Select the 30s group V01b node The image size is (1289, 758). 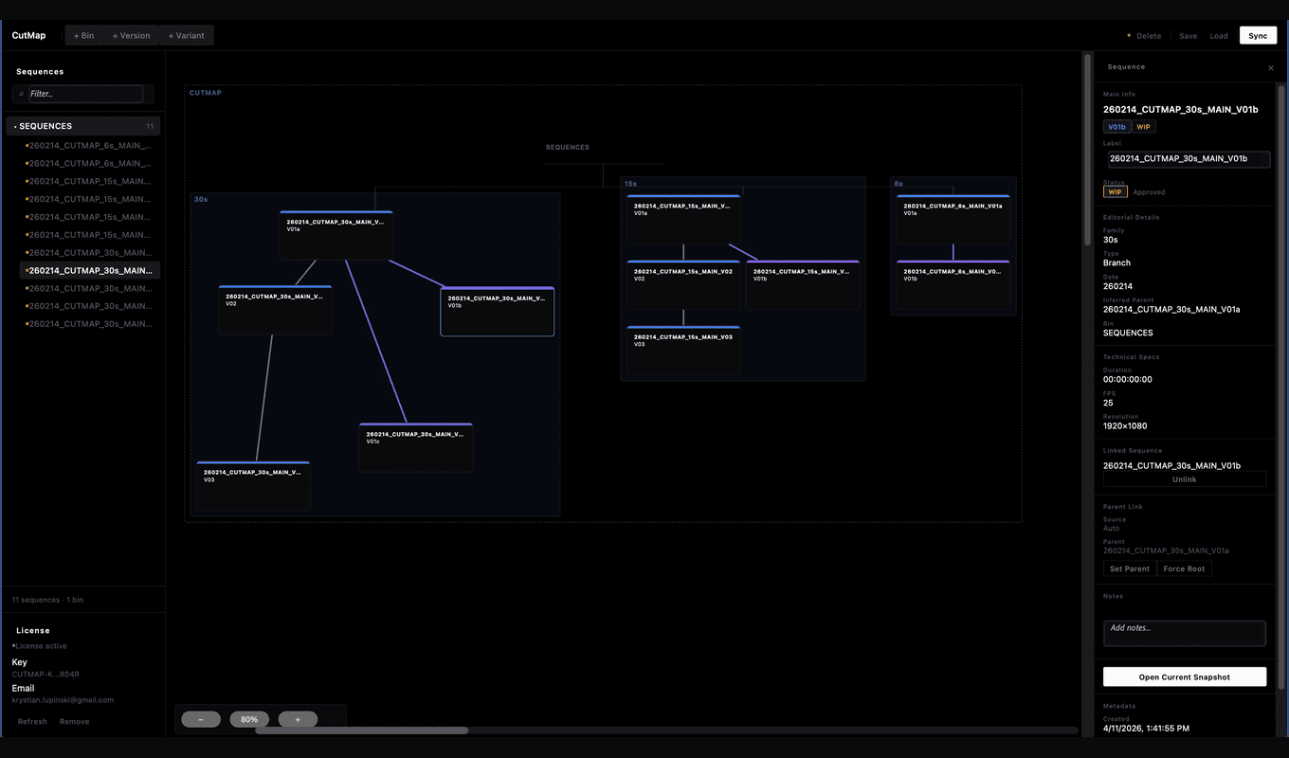click(x=497, y=312)
